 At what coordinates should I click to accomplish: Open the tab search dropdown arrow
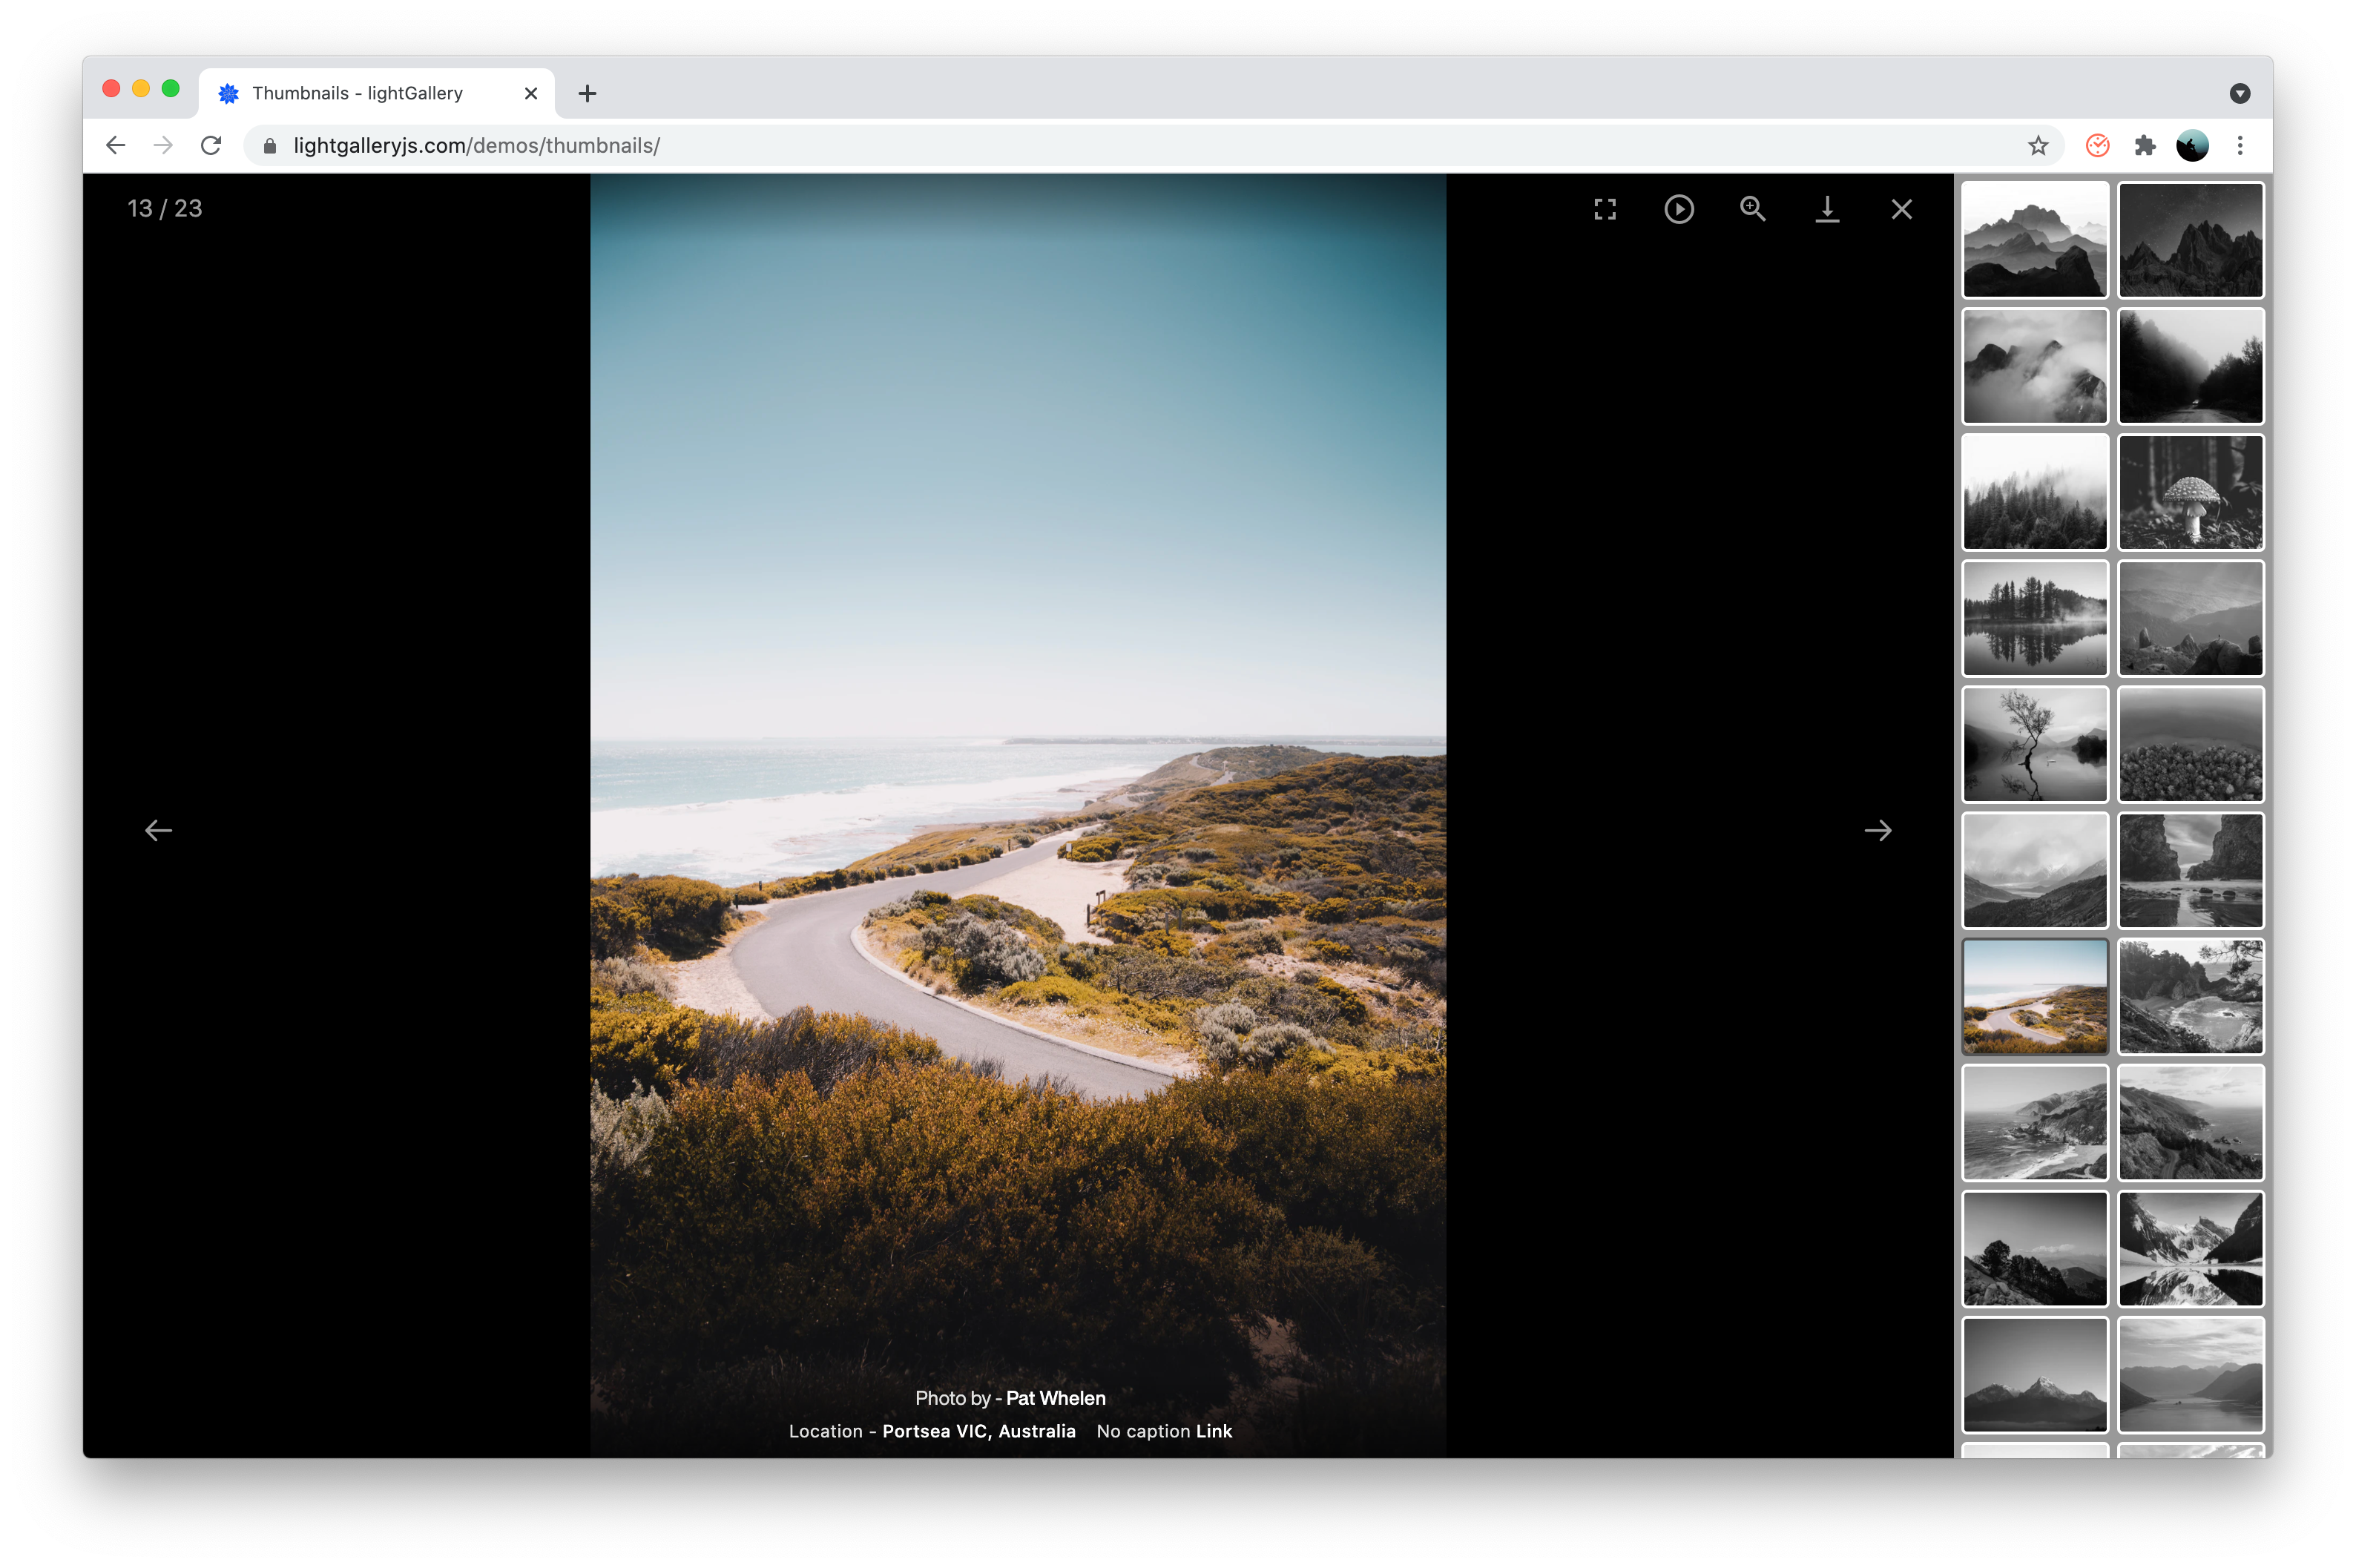coord(2239,93)
